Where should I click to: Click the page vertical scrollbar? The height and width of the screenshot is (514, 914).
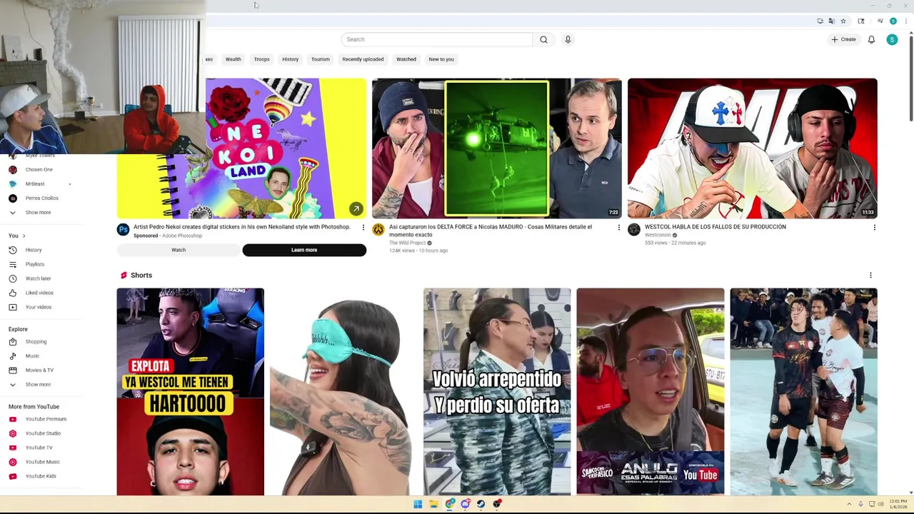[x=910, y=77]
